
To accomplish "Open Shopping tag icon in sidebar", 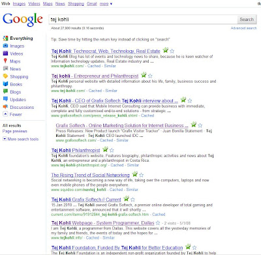I will click(x=5, y=76).
